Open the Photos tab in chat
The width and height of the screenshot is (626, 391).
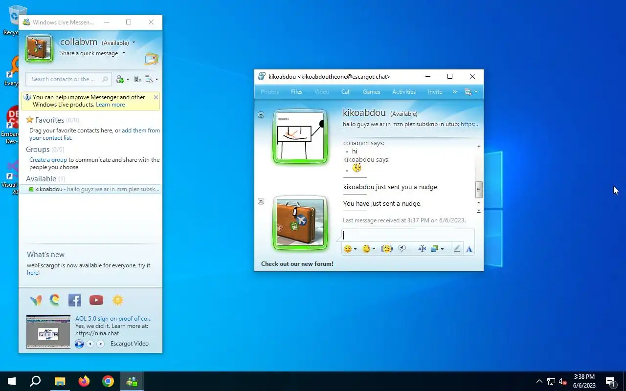(270, 92)
